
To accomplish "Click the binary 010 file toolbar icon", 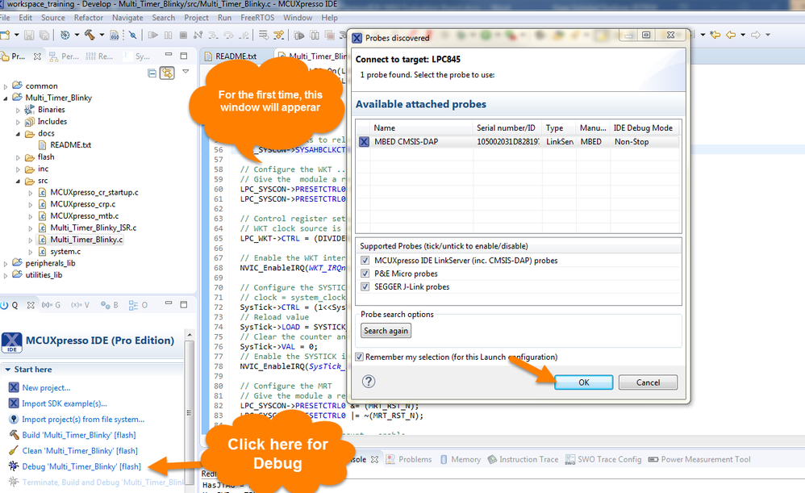I will pos(115,35).
